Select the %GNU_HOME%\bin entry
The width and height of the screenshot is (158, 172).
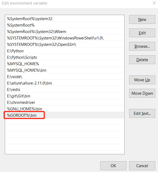65,109
